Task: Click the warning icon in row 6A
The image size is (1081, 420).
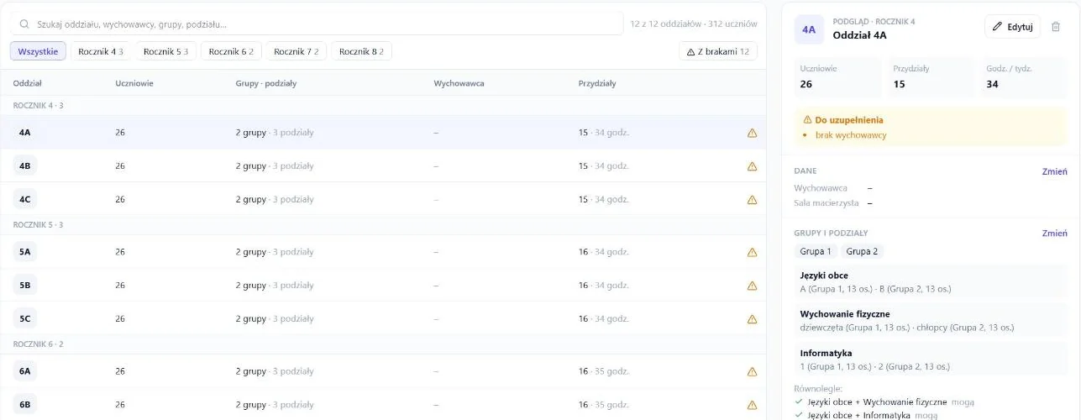Action: (752, 371)
